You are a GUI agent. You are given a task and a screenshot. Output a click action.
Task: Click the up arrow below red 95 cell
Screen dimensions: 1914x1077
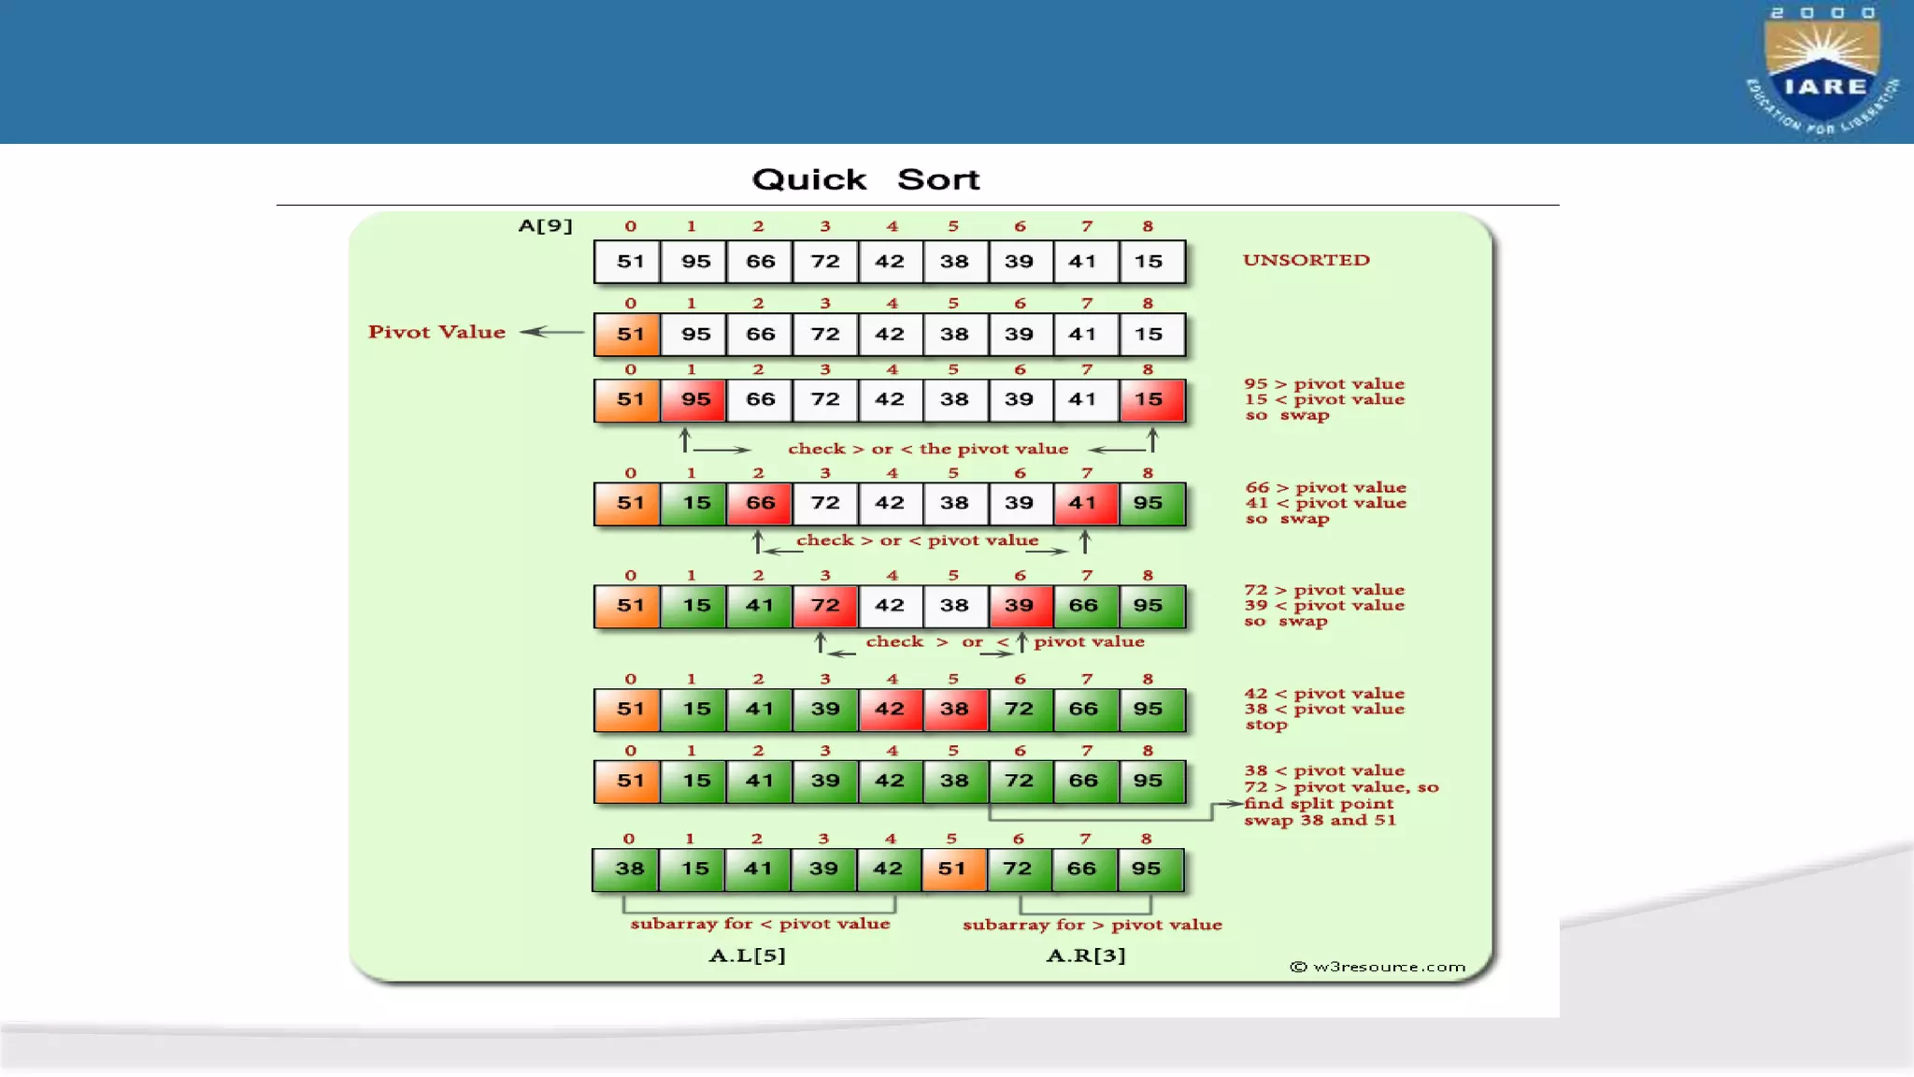(685, 439)
